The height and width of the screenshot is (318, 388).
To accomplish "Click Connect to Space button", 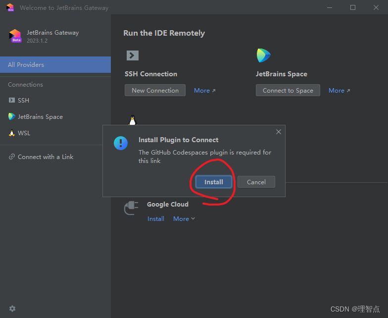I will (x=288, y=90).
